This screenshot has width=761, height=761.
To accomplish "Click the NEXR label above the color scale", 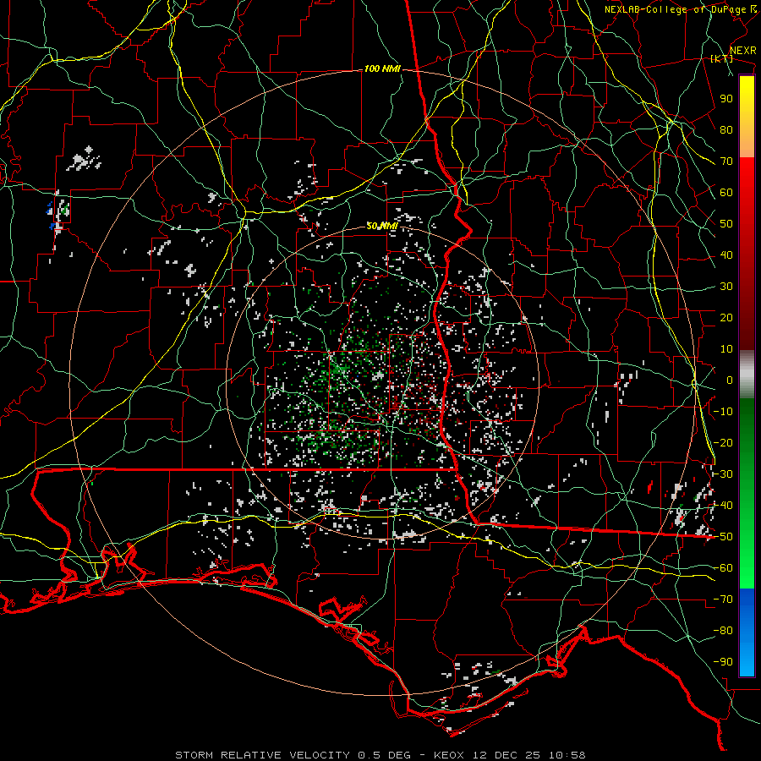I will [x=743, y=51].
